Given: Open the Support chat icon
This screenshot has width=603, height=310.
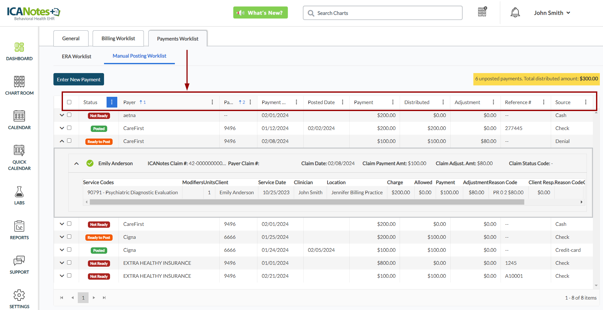Looking at the screenshot, I should click(x=19, y=261).
